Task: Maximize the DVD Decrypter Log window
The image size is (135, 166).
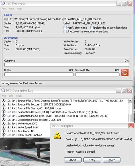Action: click(x=124, y=90)
